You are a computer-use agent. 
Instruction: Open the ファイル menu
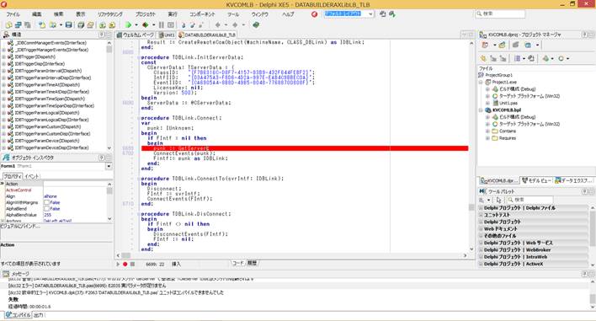click(13, 14)
